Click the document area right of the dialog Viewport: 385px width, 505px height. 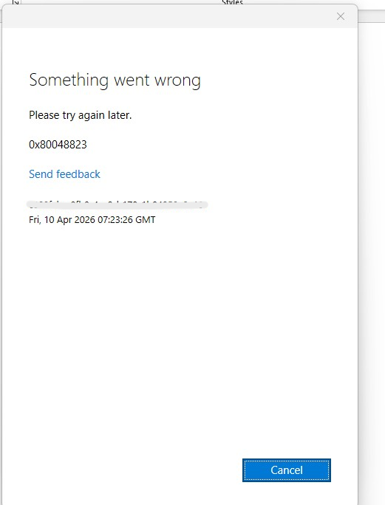pos(372,258)
